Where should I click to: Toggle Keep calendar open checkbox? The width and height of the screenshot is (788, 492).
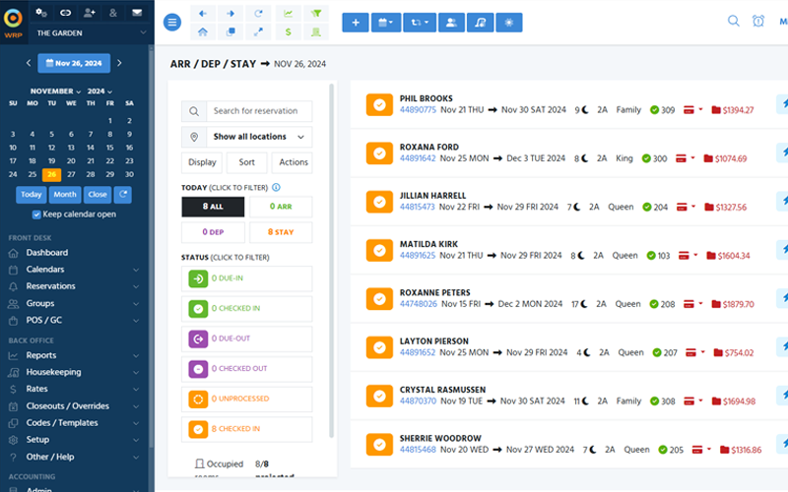click(36, 215)
